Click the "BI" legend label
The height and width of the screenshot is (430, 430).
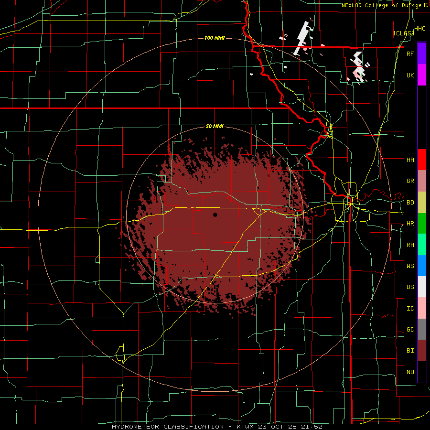point(410,351)
